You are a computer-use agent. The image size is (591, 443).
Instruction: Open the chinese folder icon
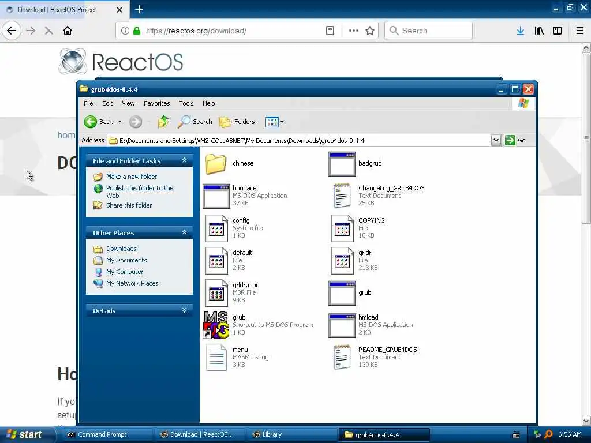click(216, 163)
